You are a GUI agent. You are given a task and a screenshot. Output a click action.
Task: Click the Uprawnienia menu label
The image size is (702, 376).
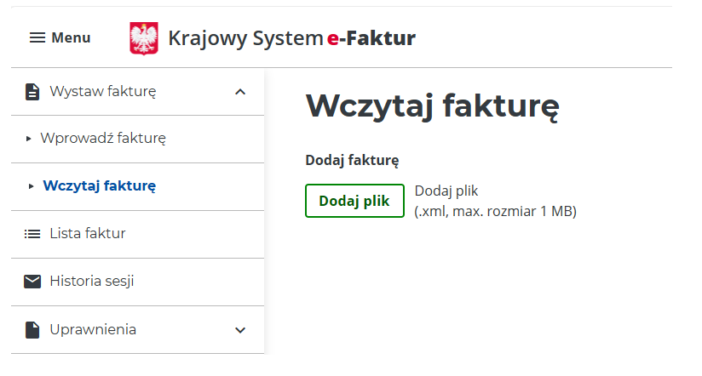pos(93,330)
